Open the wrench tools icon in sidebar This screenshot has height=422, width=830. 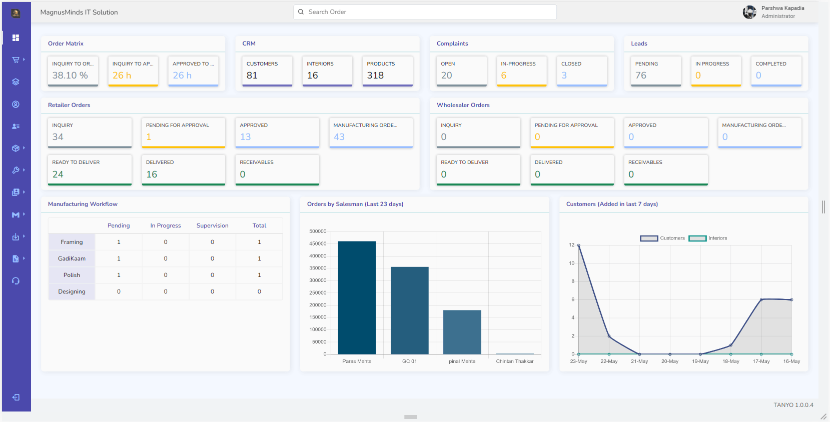(16, 170)
